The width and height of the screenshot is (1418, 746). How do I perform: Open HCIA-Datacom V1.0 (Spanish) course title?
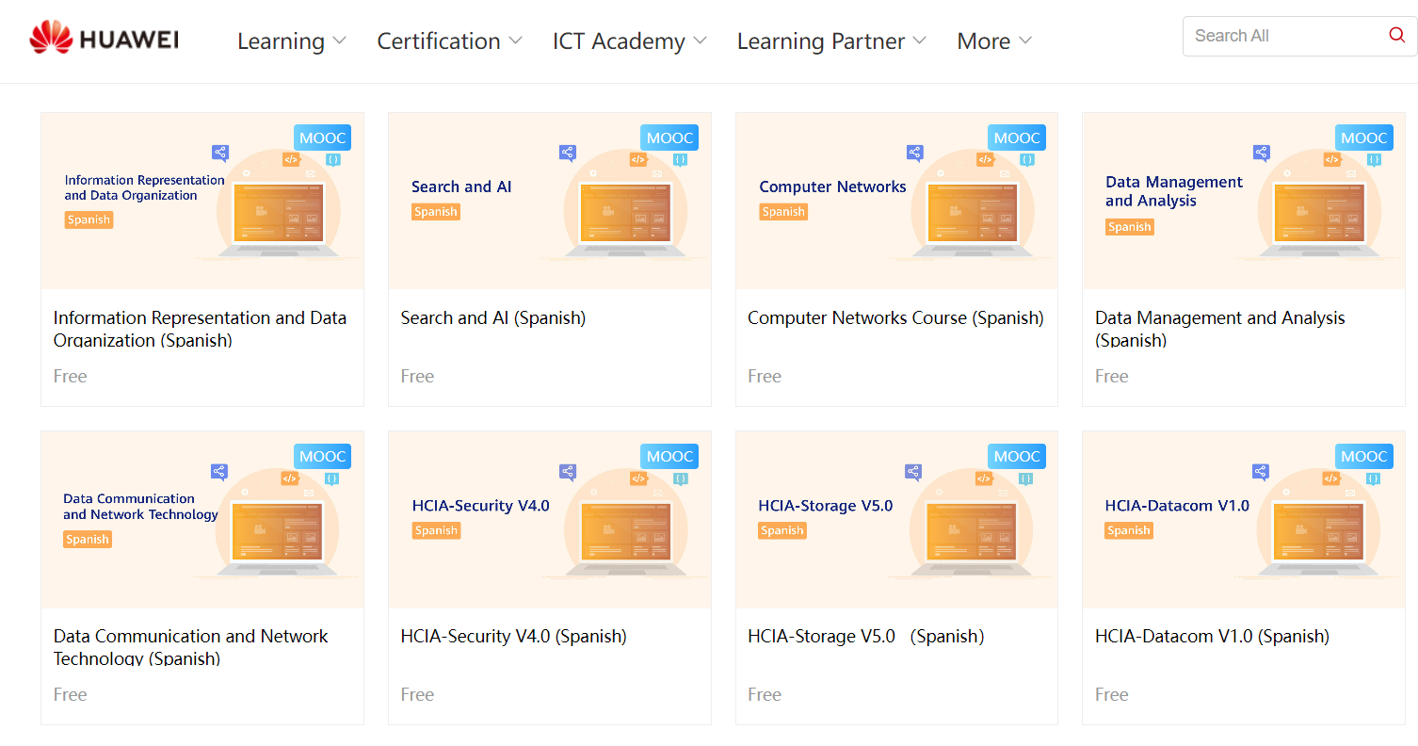click(1212, 637)
